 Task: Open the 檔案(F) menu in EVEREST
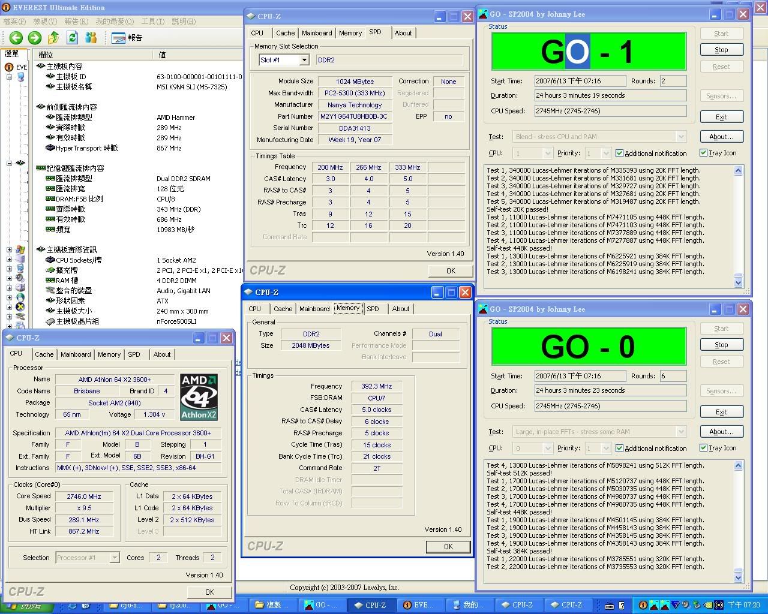15,22
